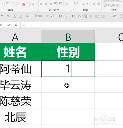This screenshot has width=123, height=128.
Task: Open the merge and center dropdown
Action: coord(70,4)
